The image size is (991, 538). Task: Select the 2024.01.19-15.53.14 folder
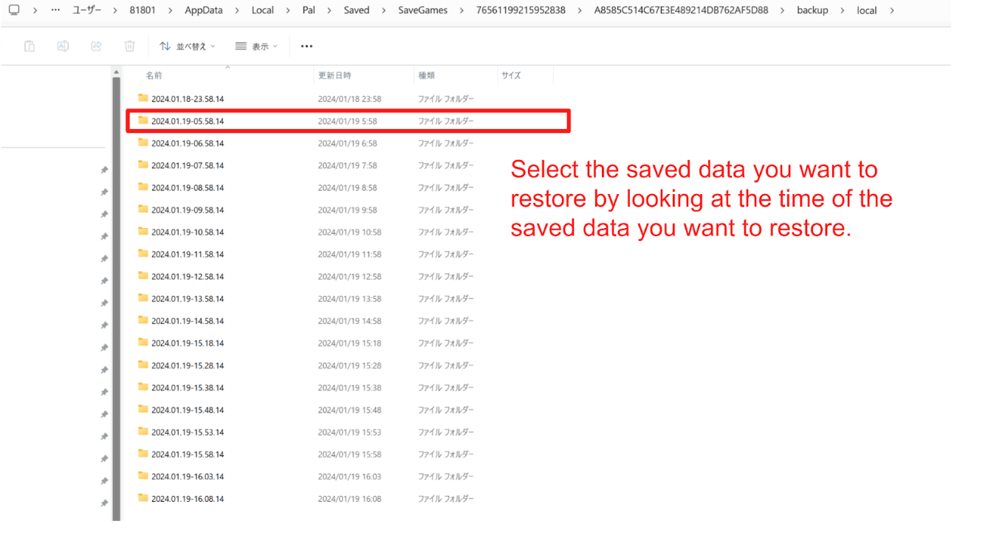[x=188, y=432]
